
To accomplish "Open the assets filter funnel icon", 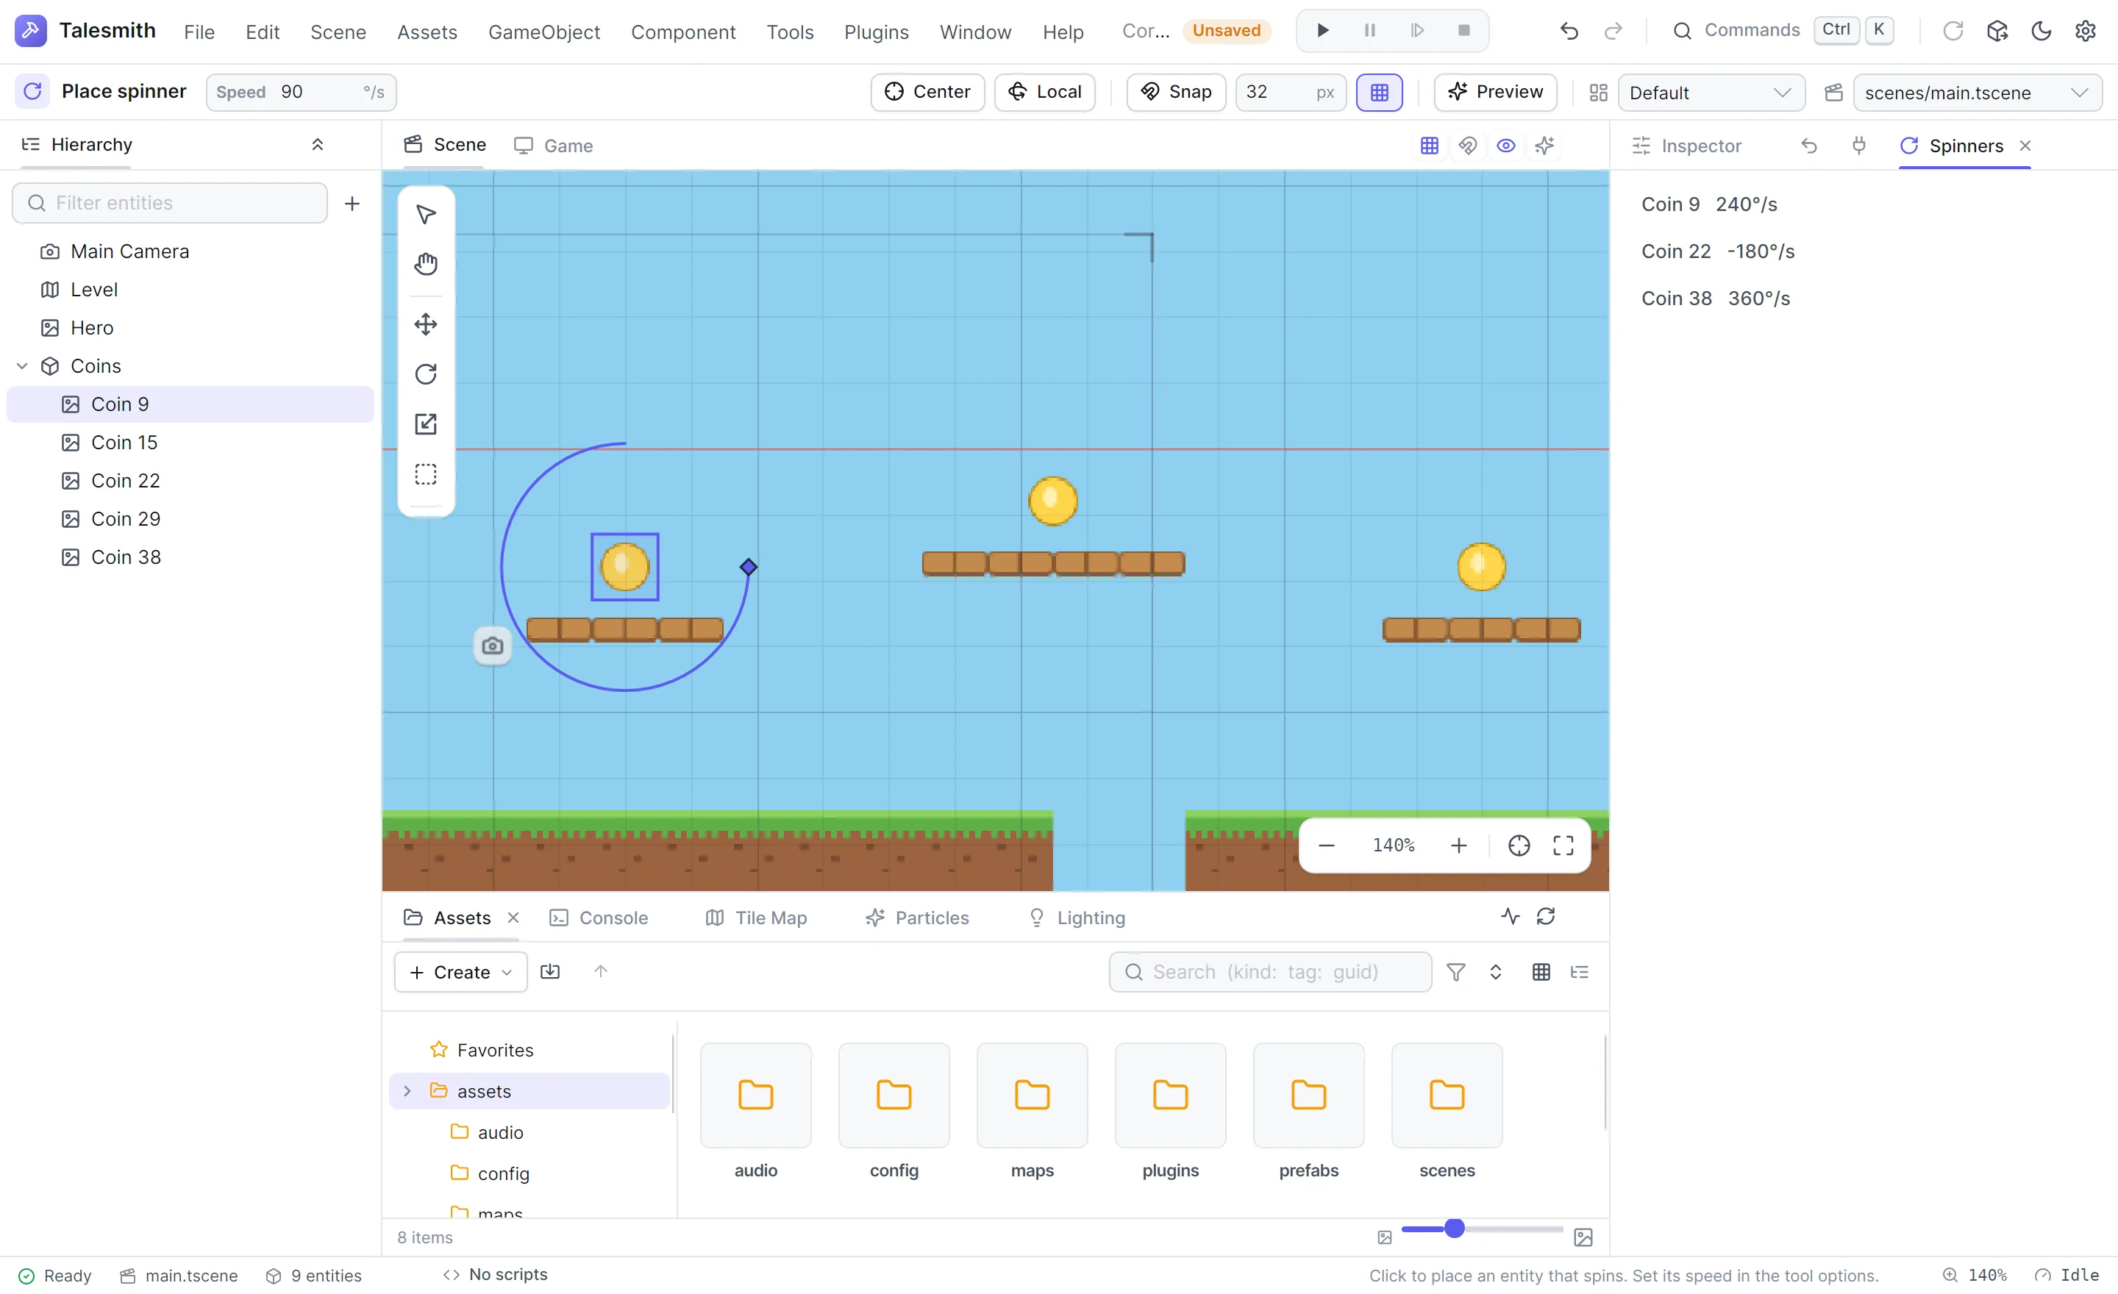I will (x=1456, y=972).
